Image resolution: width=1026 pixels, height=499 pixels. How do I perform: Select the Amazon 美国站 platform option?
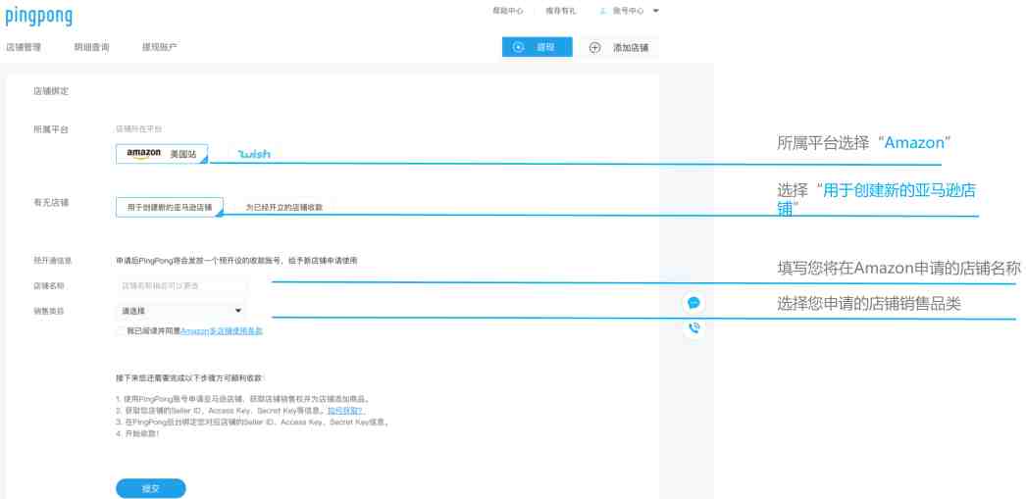(x=162, y=154)
